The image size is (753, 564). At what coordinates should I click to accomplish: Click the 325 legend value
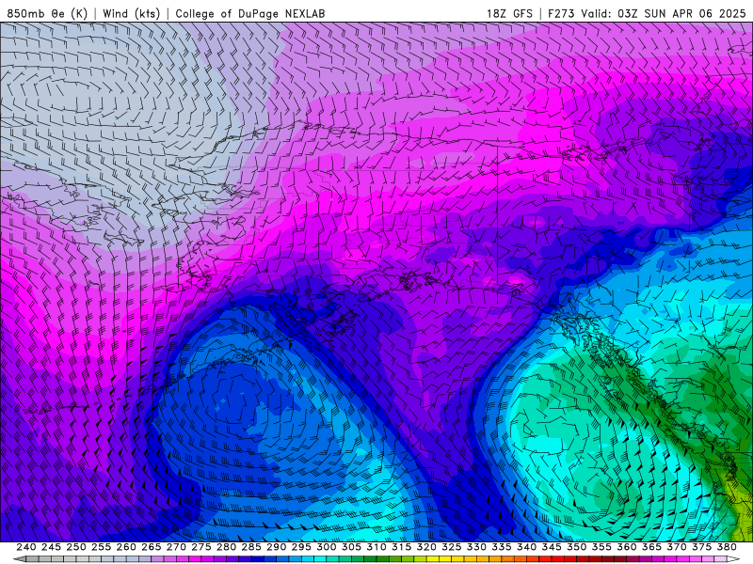(x=452, y=547)
